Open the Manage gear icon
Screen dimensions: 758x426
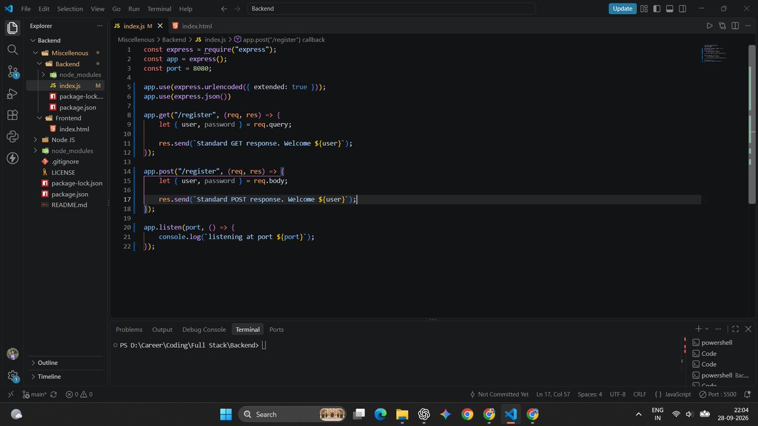[x=13, y=376]
